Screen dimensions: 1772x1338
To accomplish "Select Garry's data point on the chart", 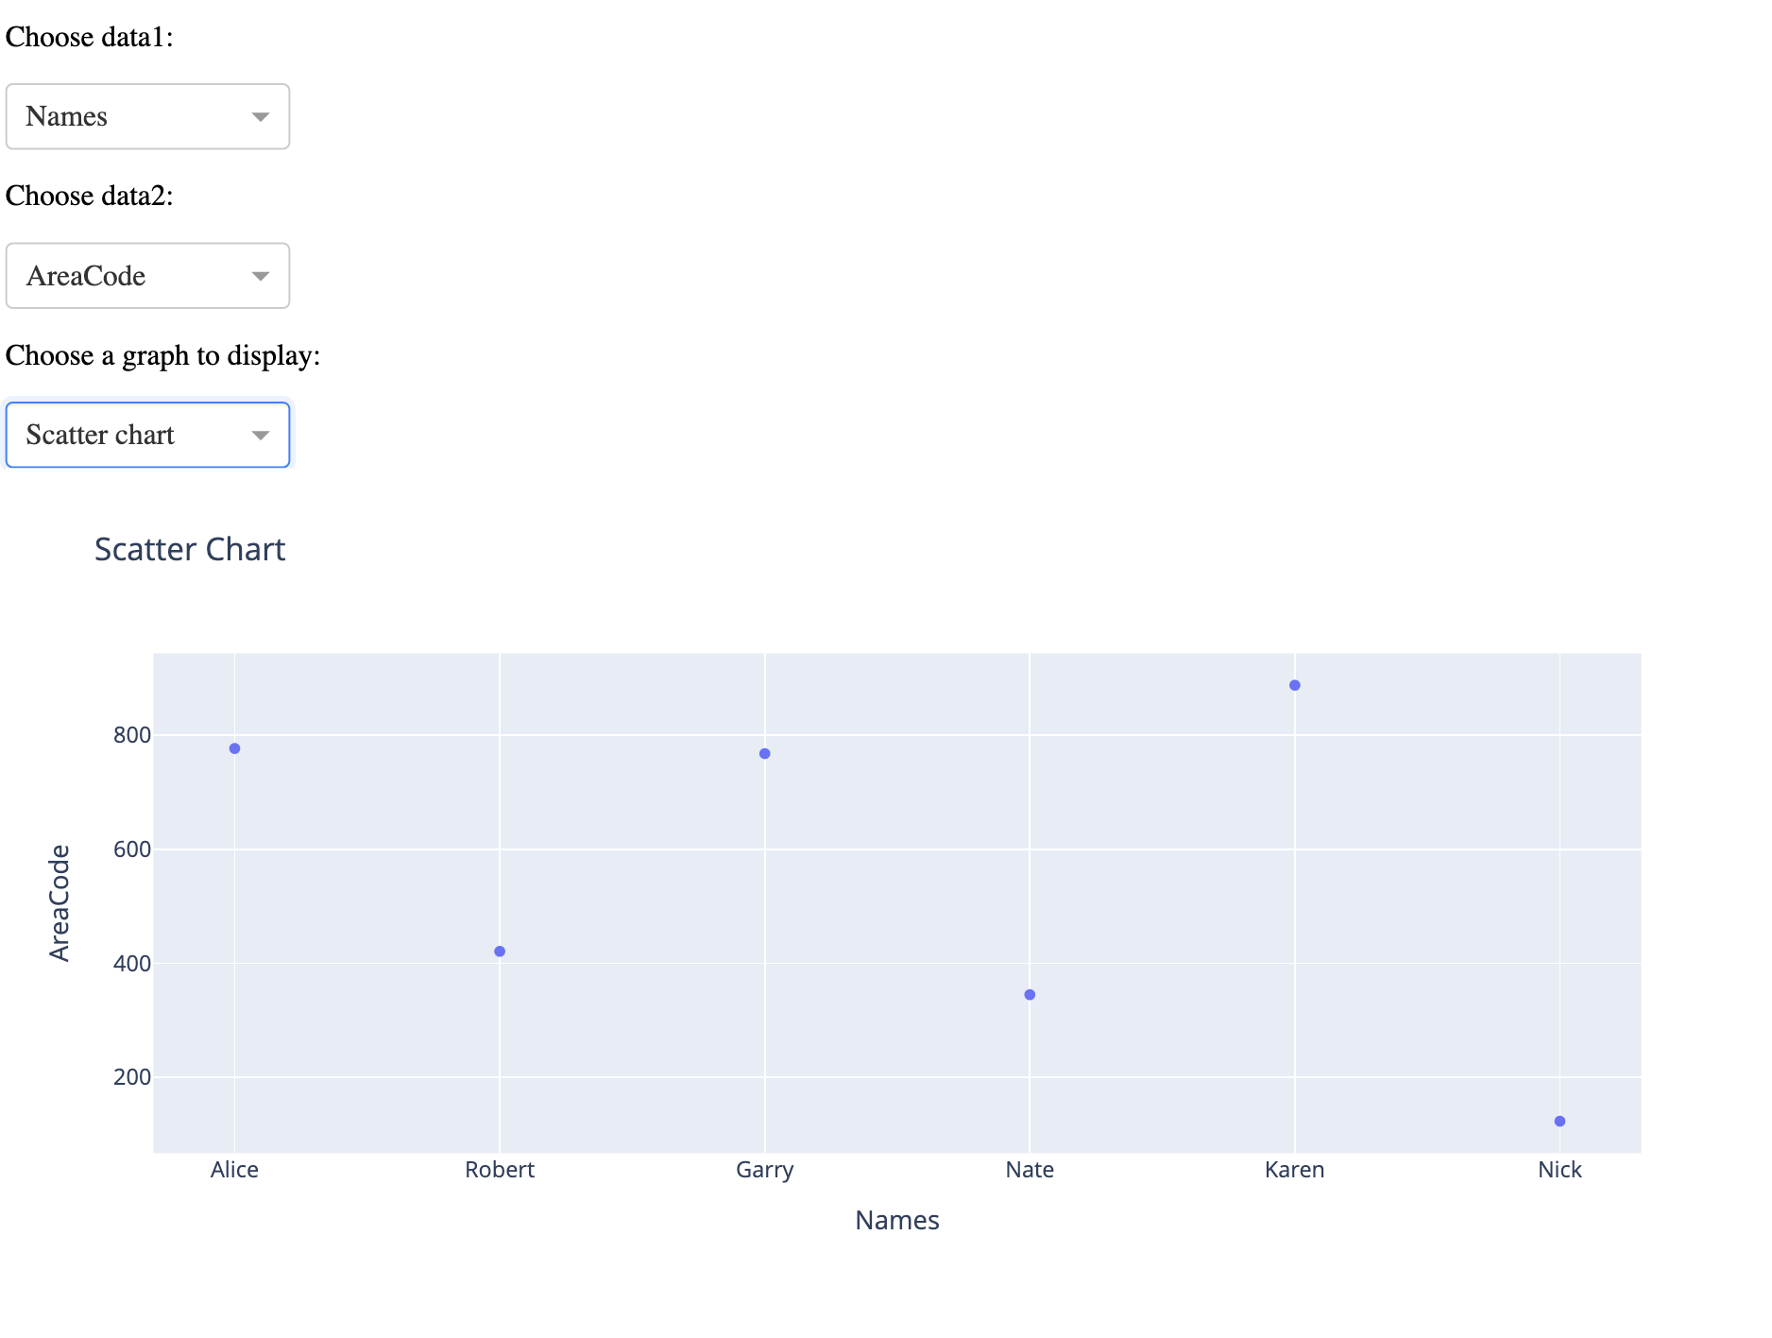I will [765, 754].
